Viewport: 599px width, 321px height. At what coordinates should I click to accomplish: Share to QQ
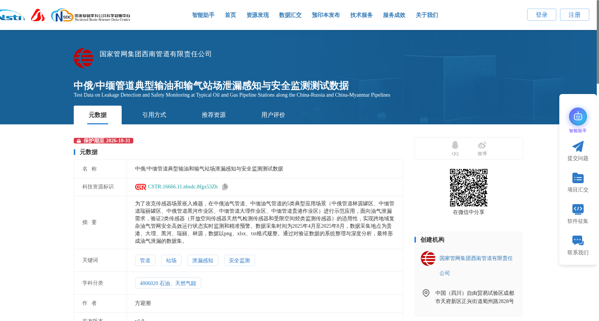pos(455,148)
